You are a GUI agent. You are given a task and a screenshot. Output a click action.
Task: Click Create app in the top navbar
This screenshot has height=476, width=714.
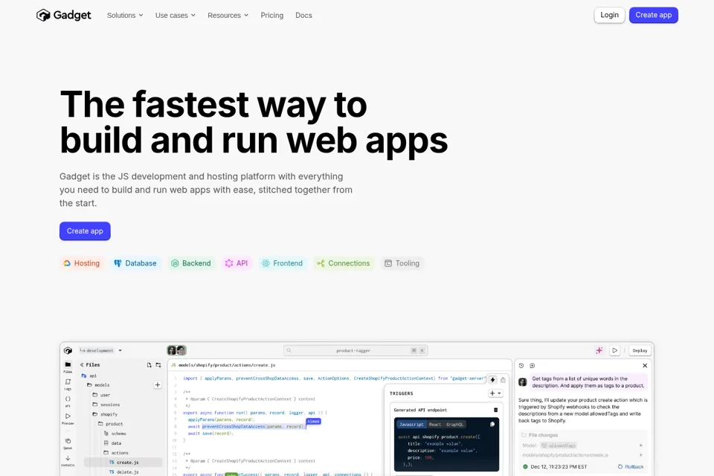tap(654, 15)
